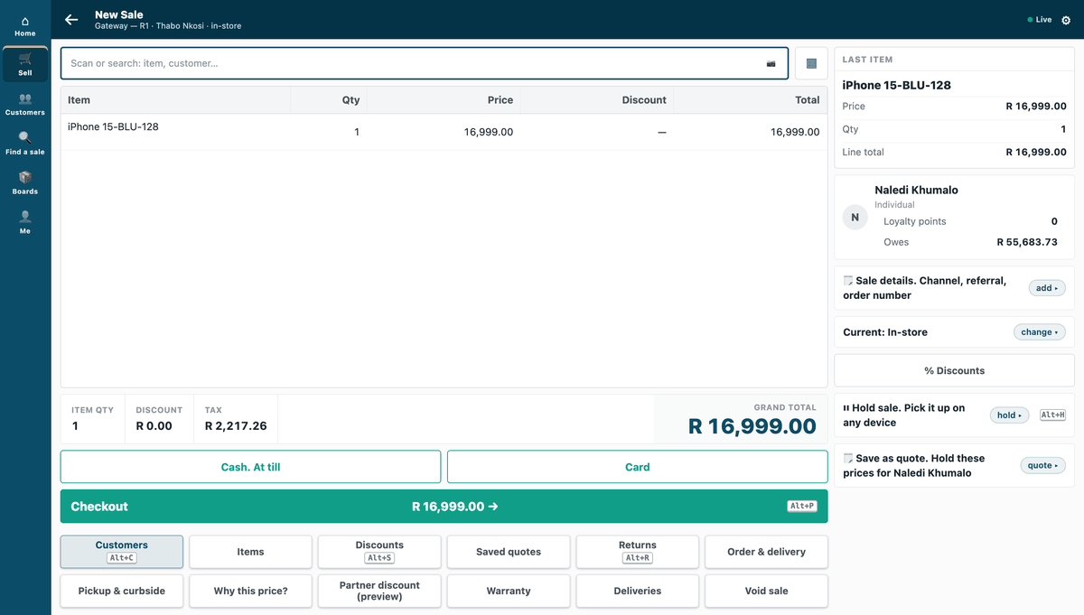Click the discount dash in item row
This screenshot has height=615, width=1084.
point(662,132)
